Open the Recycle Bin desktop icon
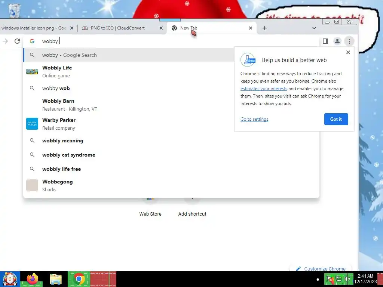383x287 pixels. 15,10
